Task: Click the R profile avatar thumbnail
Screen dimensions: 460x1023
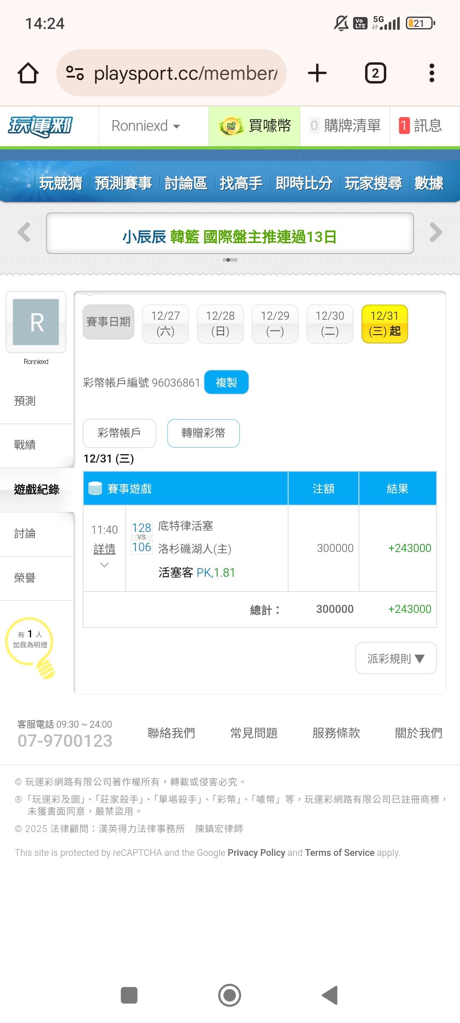Action: click(x=36, y=322)
